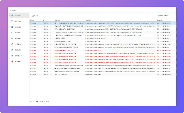184x113 pixels.
Task: Sort by the URL address column header
Action: click(88, 20)
